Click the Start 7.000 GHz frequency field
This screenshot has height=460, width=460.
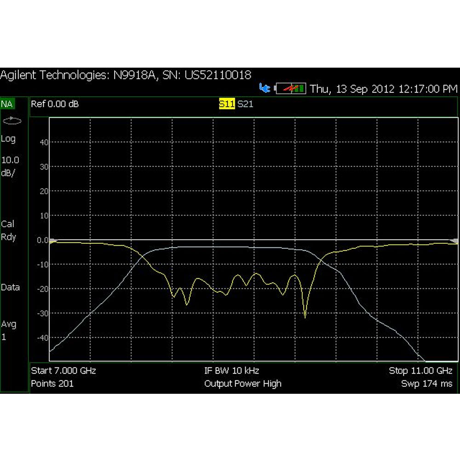63,371
